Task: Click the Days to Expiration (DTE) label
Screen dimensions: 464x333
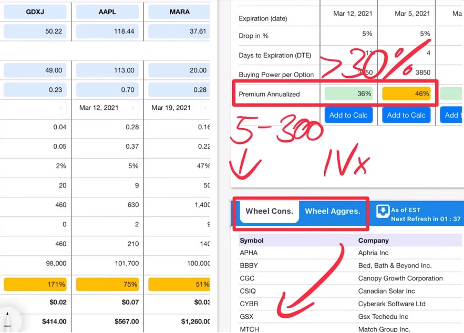Action: pyautogui.click(x=275, y=55)
